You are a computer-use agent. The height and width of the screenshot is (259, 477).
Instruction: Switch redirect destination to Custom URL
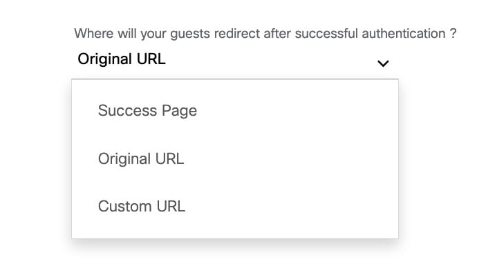(x=235, y=206)
